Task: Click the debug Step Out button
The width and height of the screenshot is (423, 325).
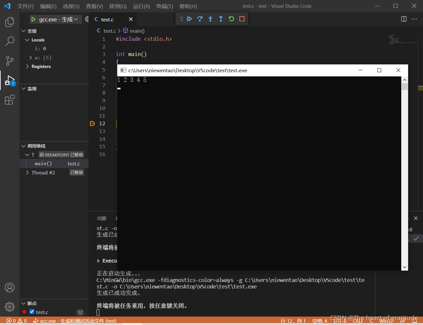Action: tap(221, 19)
